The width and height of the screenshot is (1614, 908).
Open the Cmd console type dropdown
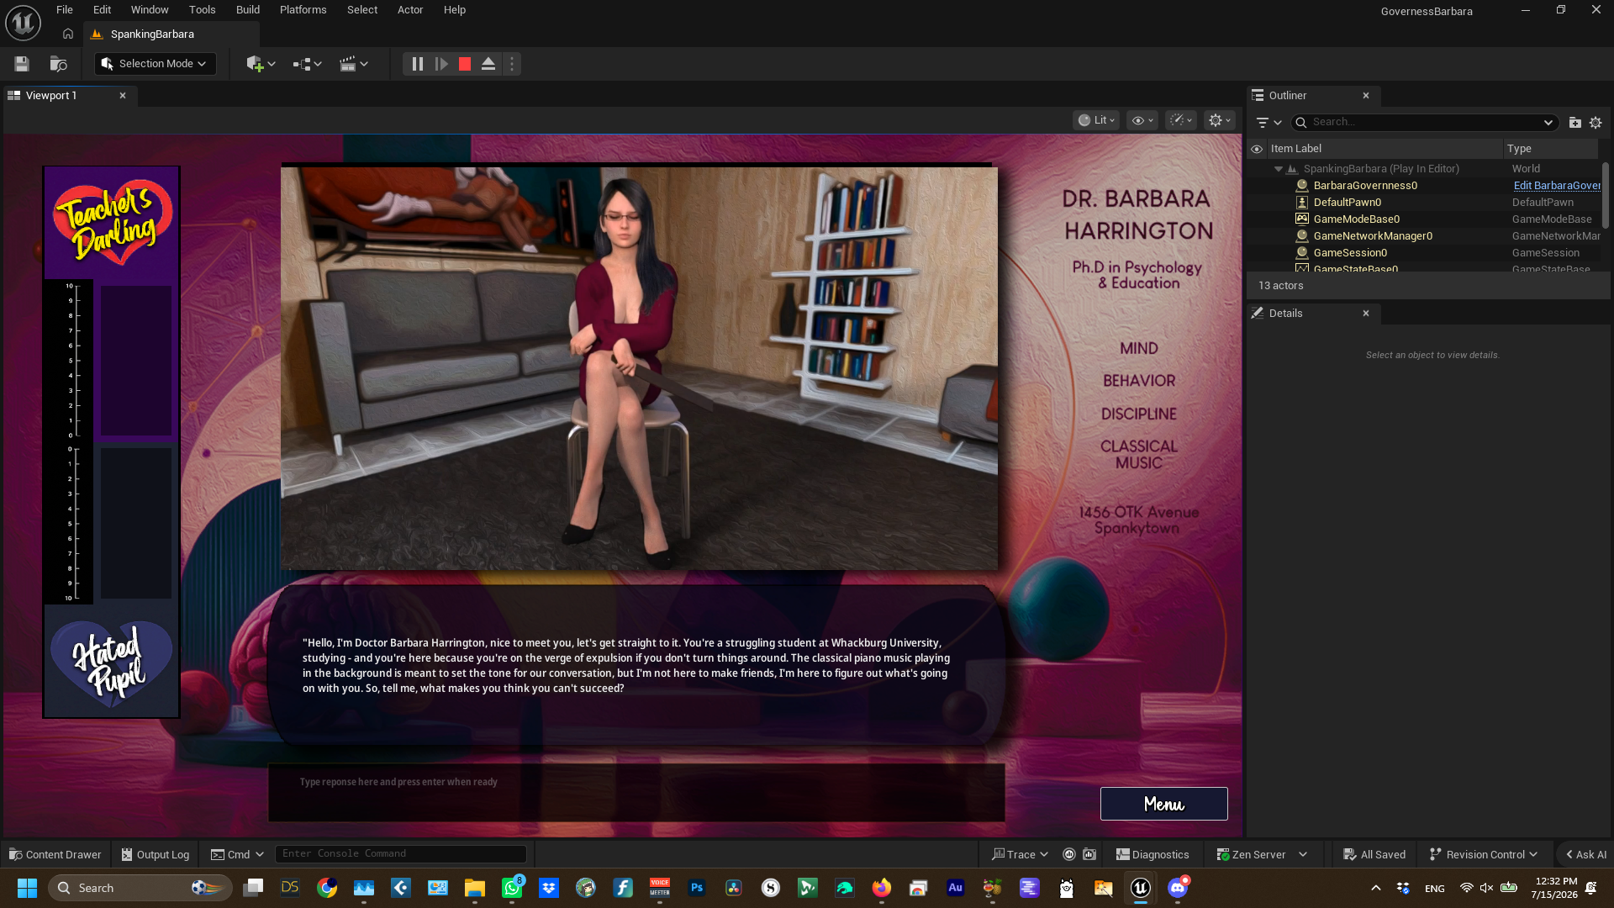pos(237,854)
